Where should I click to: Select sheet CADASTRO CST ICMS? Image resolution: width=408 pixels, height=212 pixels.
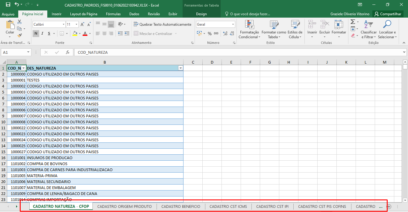(x=228, y=206)
